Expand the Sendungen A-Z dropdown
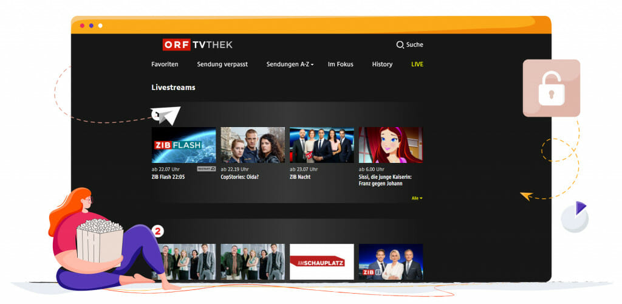Image resolution: width=622 pixels, height=304 pixels. [x=290, y=64]
